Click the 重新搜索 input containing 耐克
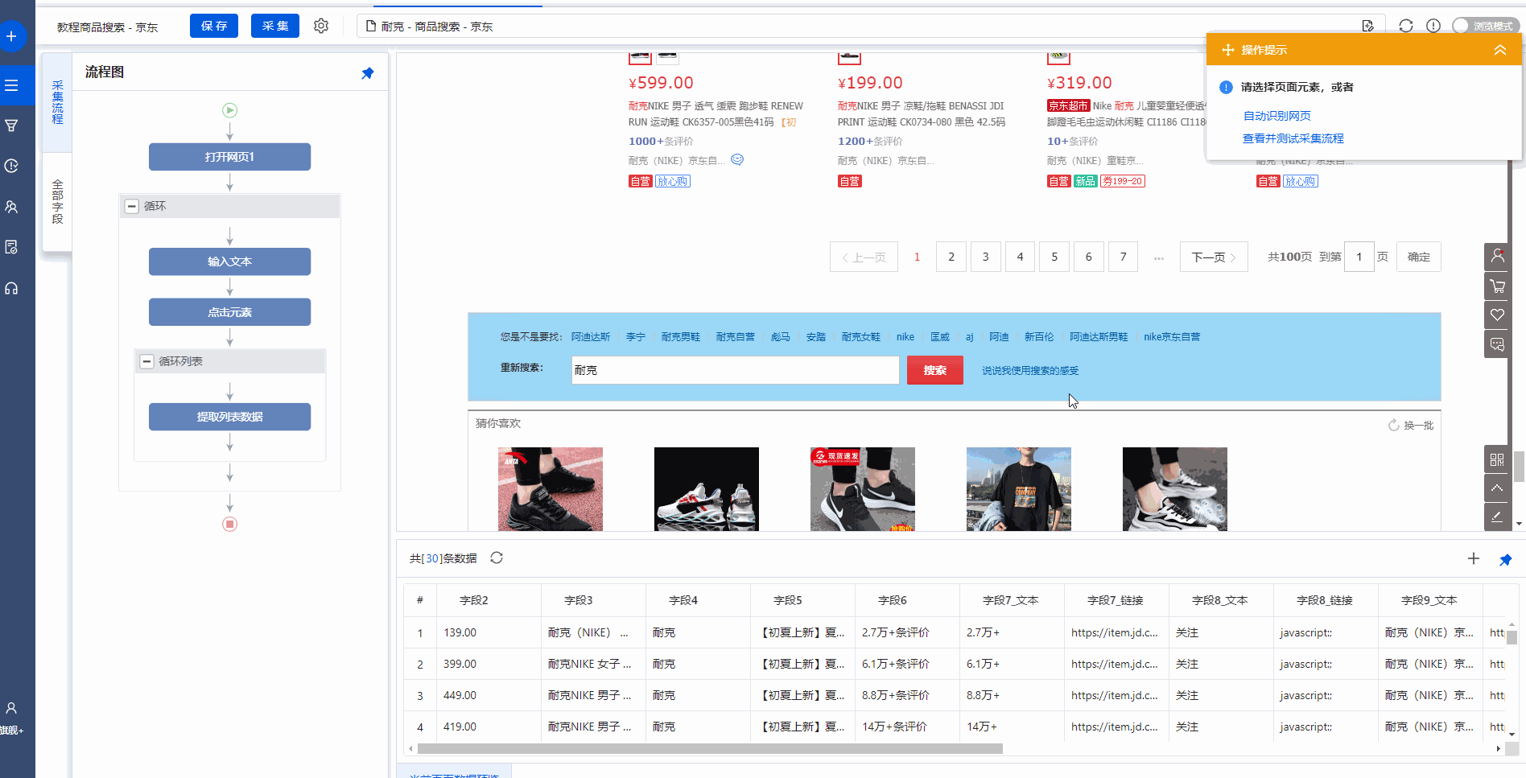This screenshot has width=1526, height=778. (735, 370)
